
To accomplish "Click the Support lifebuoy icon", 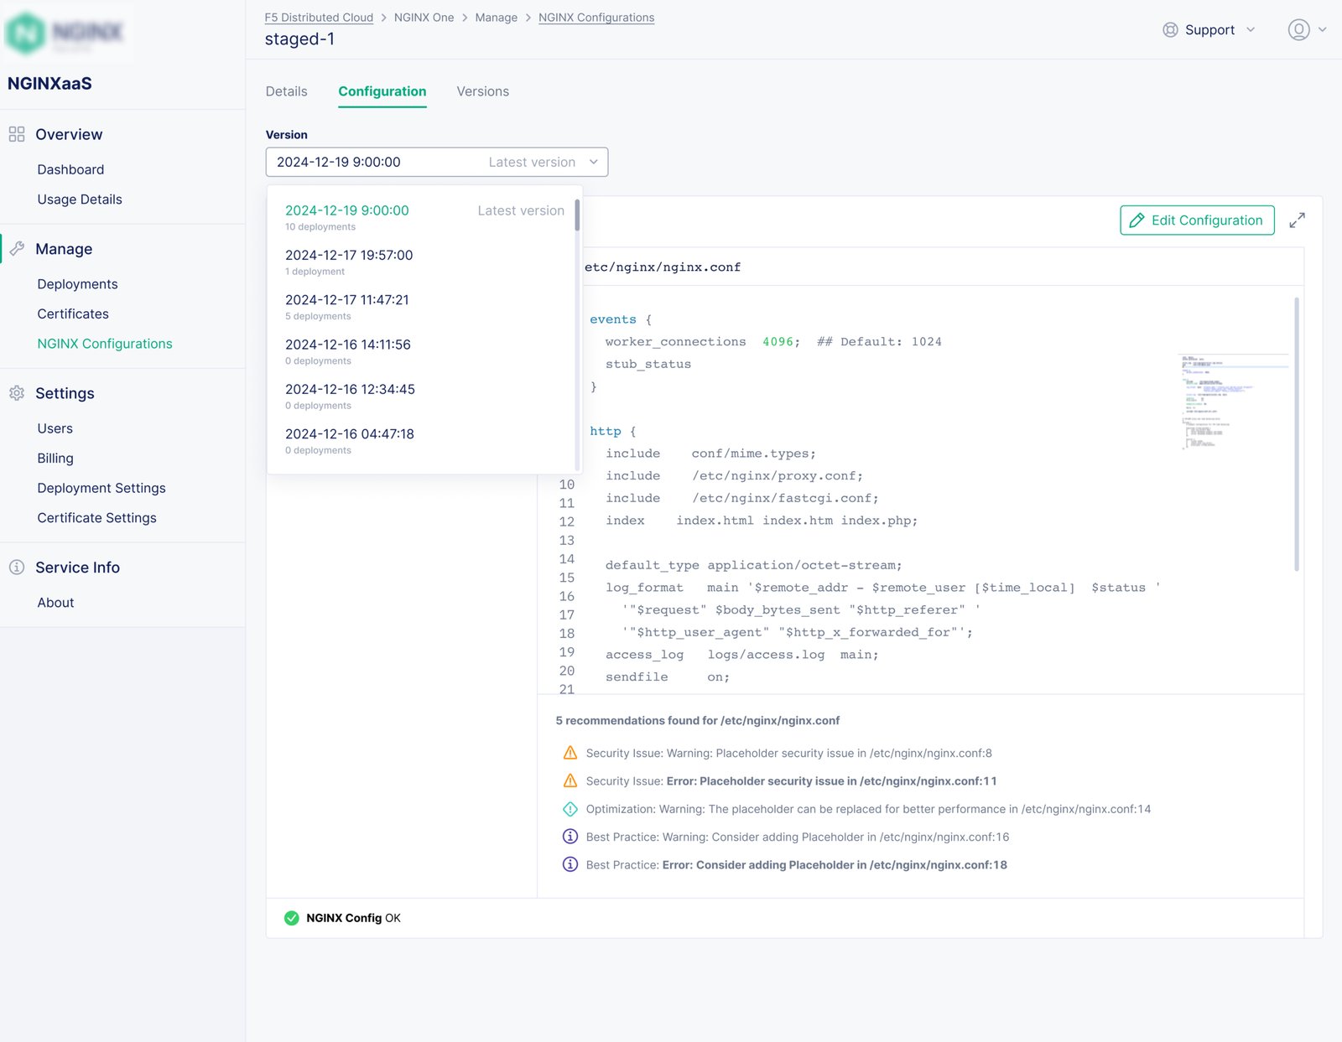I will (1170, 30).
